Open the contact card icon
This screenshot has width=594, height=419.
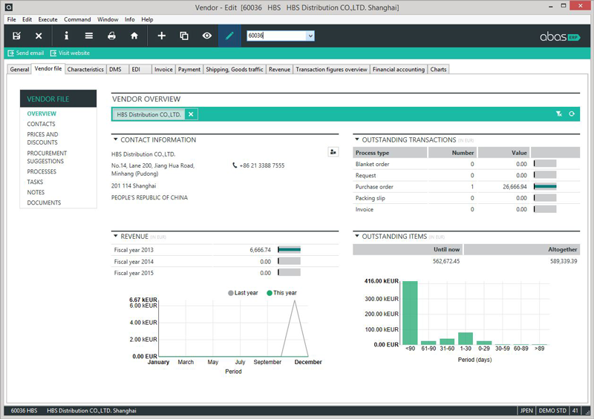(333, 152)
